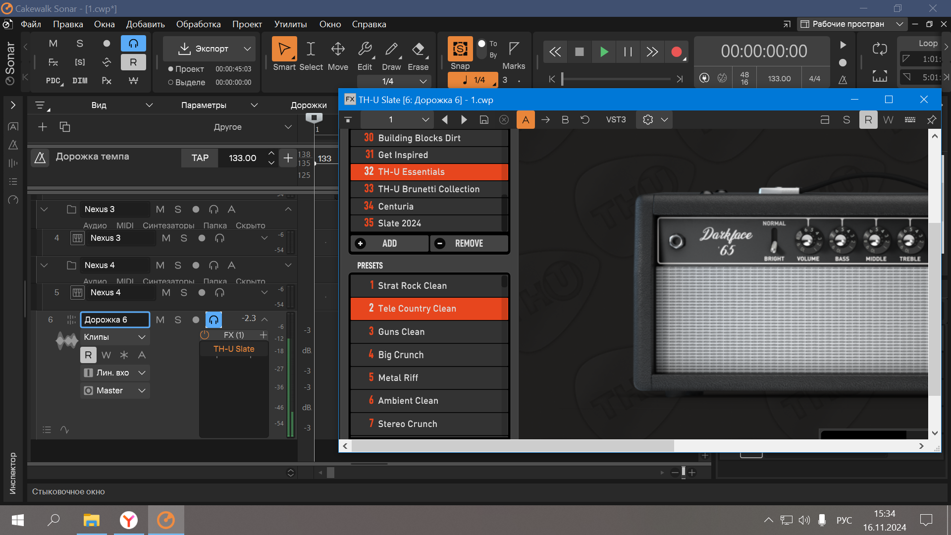
Task: Click the REMOVE bank button in TH-U
Action: (x=469, y=244)
